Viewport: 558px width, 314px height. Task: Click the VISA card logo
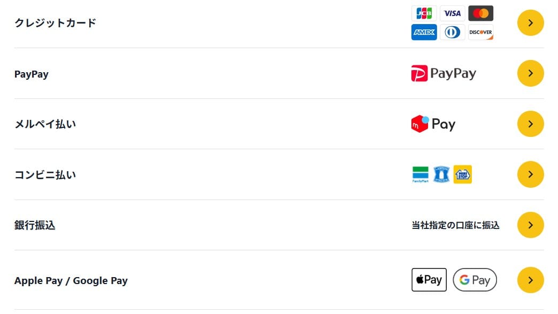pyautogui.click(x=452, y=13)
